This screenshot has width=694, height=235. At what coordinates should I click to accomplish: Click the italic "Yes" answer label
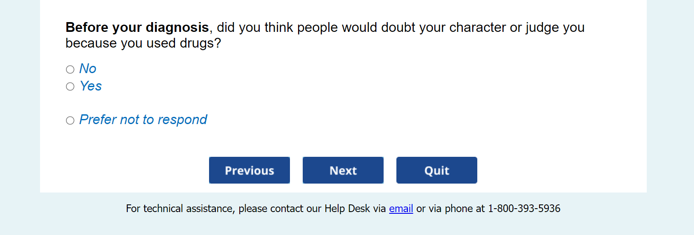click(91, 86)
